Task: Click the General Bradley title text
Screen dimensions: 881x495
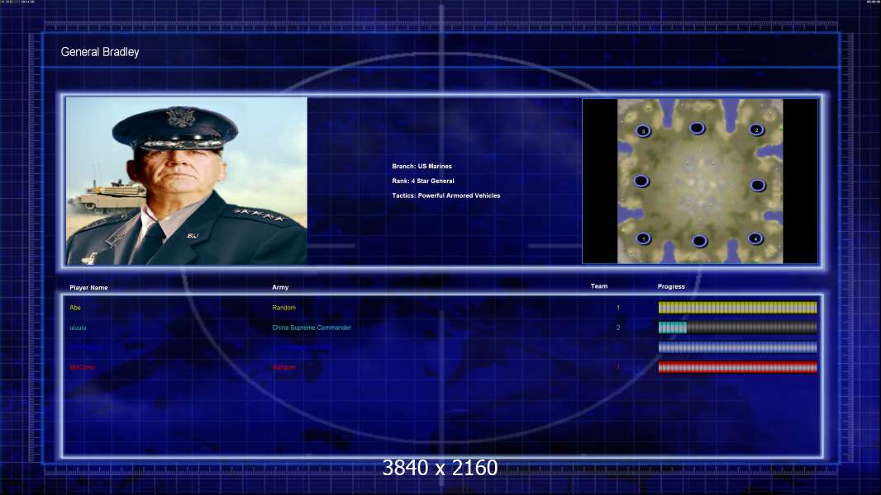Action: [x=100, y=52]
